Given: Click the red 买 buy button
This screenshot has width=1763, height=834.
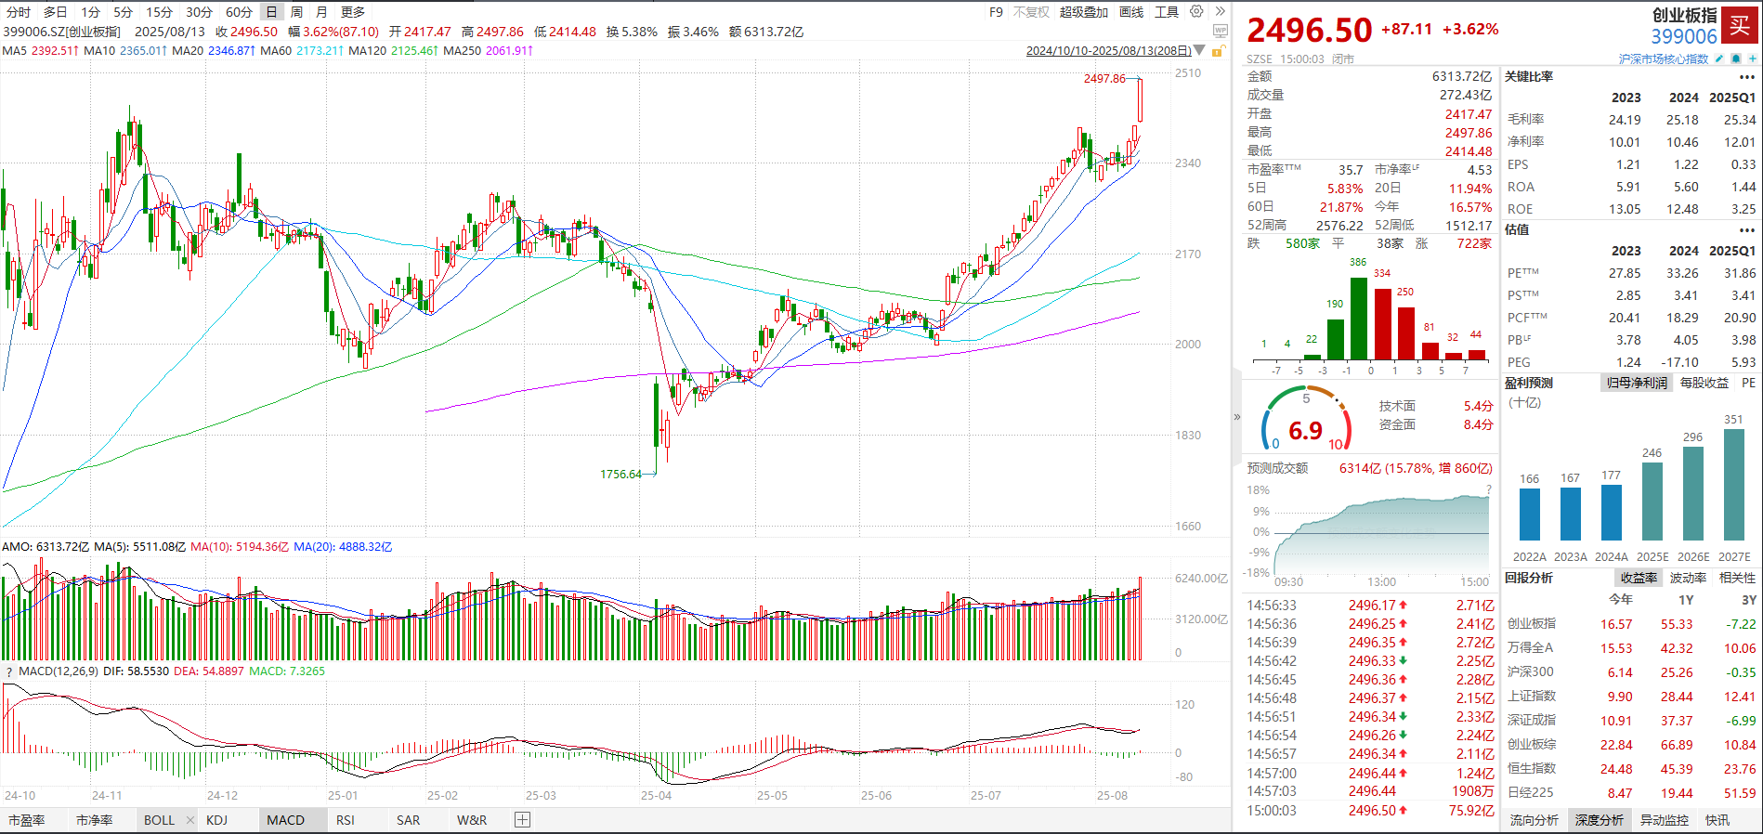Looking at the screenshot, I should (1740, 25).
